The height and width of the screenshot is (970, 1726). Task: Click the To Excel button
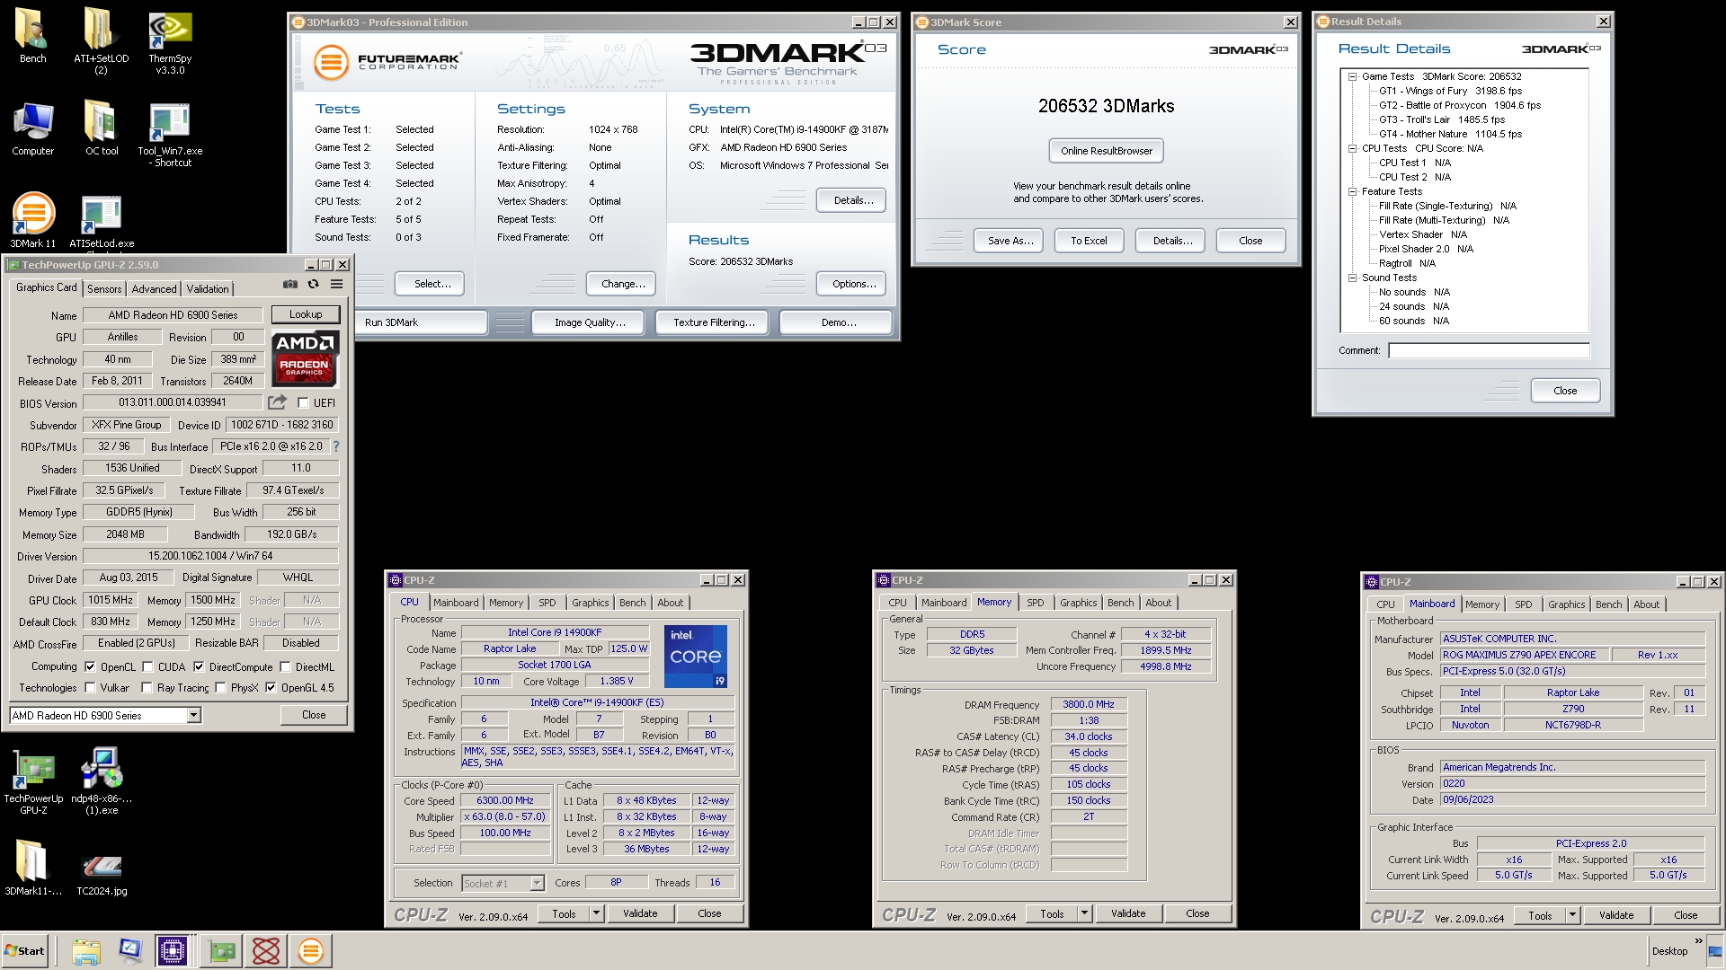[1089, 241]
